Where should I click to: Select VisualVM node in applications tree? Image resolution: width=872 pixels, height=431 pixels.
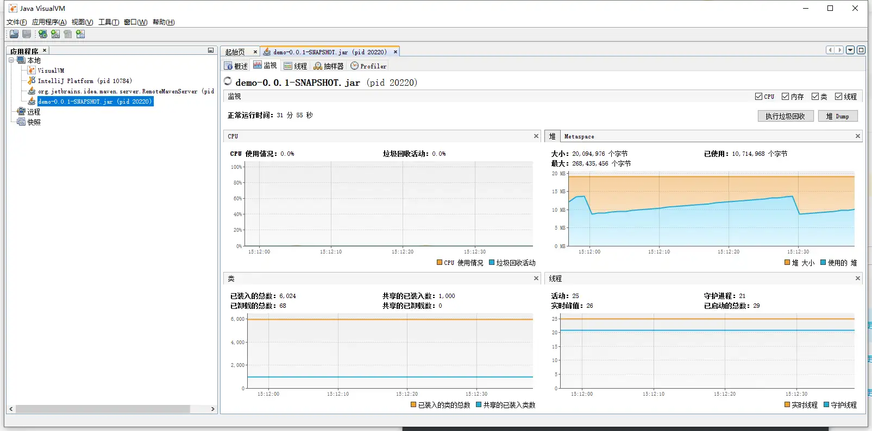click(50, 71)
